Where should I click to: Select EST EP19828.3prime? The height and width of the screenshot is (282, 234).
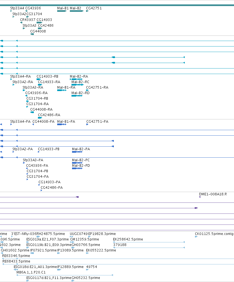coord(102,234)
